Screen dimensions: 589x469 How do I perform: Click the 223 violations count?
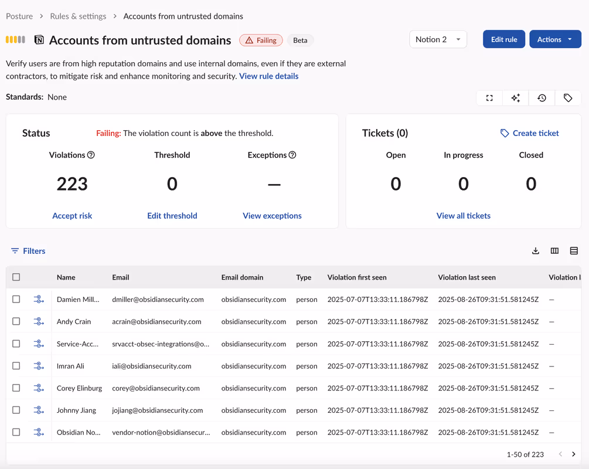point(72,184)
